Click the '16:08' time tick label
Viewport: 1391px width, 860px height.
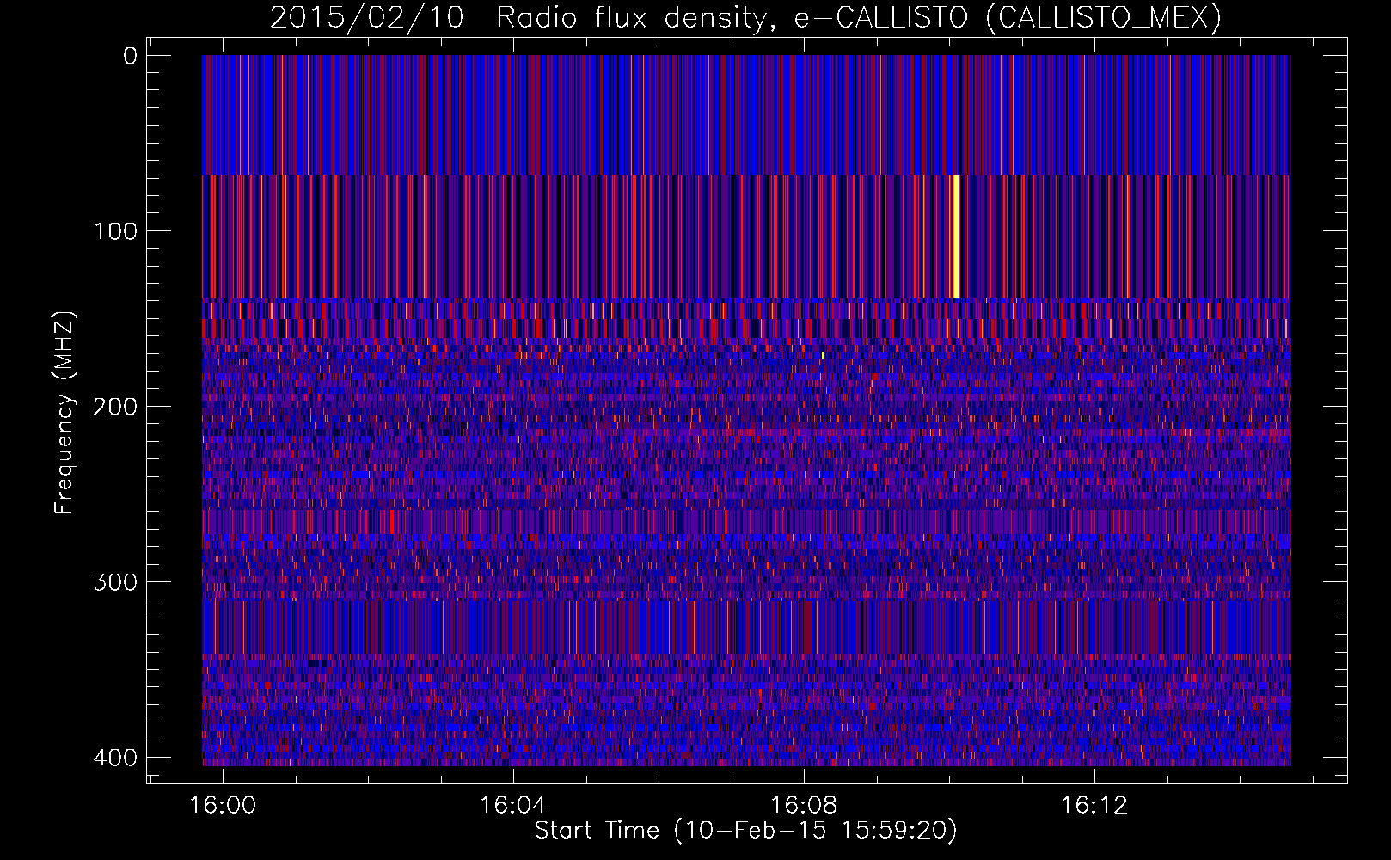click(804, 806)
